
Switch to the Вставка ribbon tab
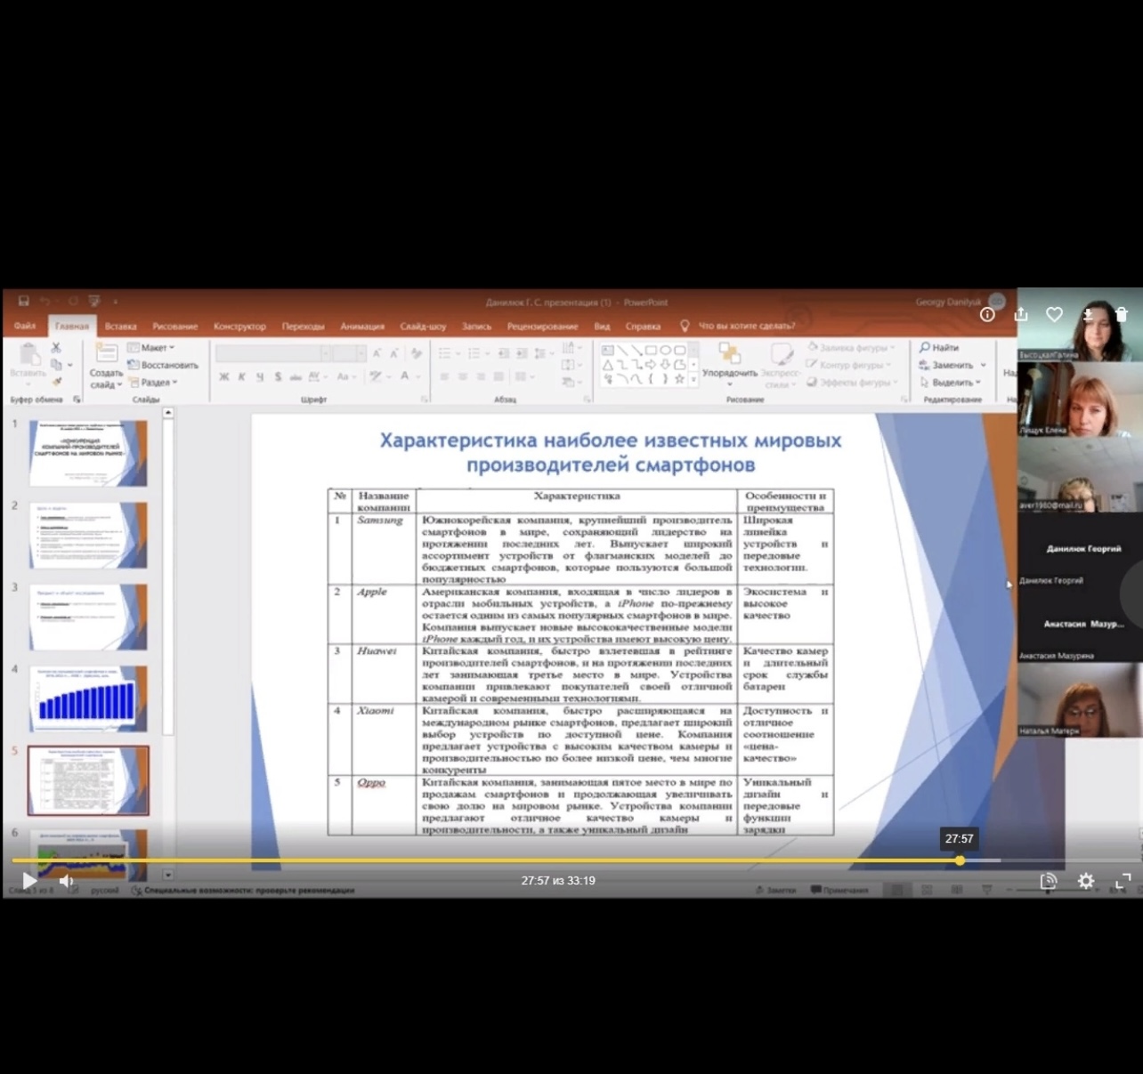tap(120, 327)
